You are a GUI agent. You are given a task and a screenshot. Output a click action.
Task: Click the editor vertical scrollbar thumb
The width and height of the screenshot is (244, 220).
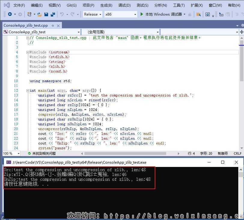pos(242,61)
